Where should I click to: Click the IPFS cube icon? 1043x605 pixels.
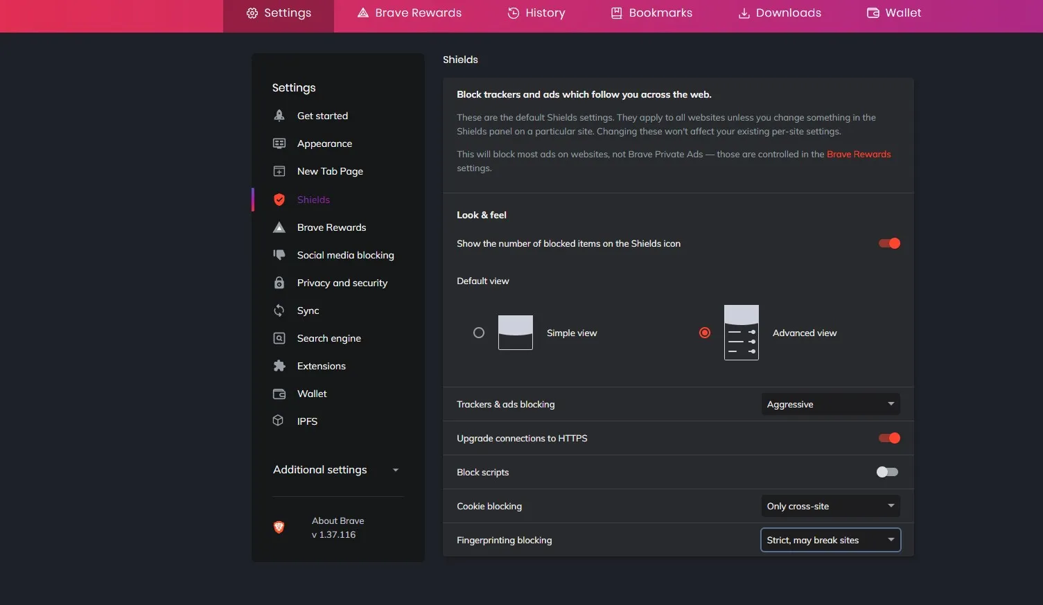[279, 421]
